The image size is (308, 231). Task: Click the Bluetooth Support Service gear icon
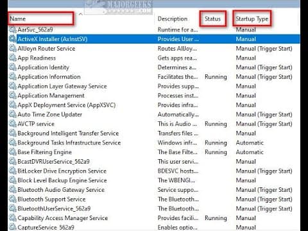coord(13,199)
